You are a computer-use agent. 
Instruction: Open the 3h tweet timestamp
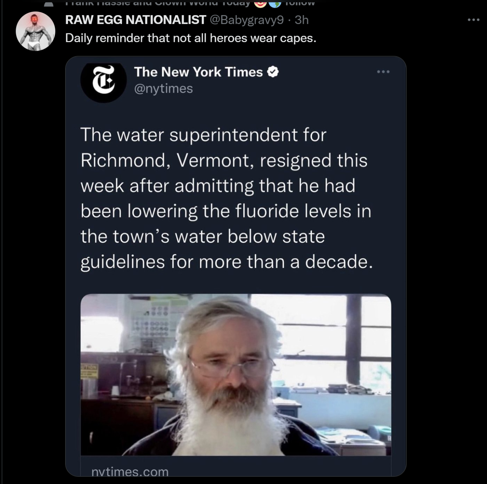[x=302, y=20]
